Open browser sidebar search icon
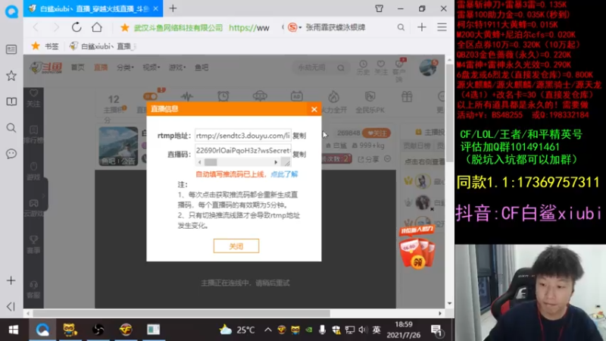606x341 pixels. pyautogui.click(x=11, y=127)
